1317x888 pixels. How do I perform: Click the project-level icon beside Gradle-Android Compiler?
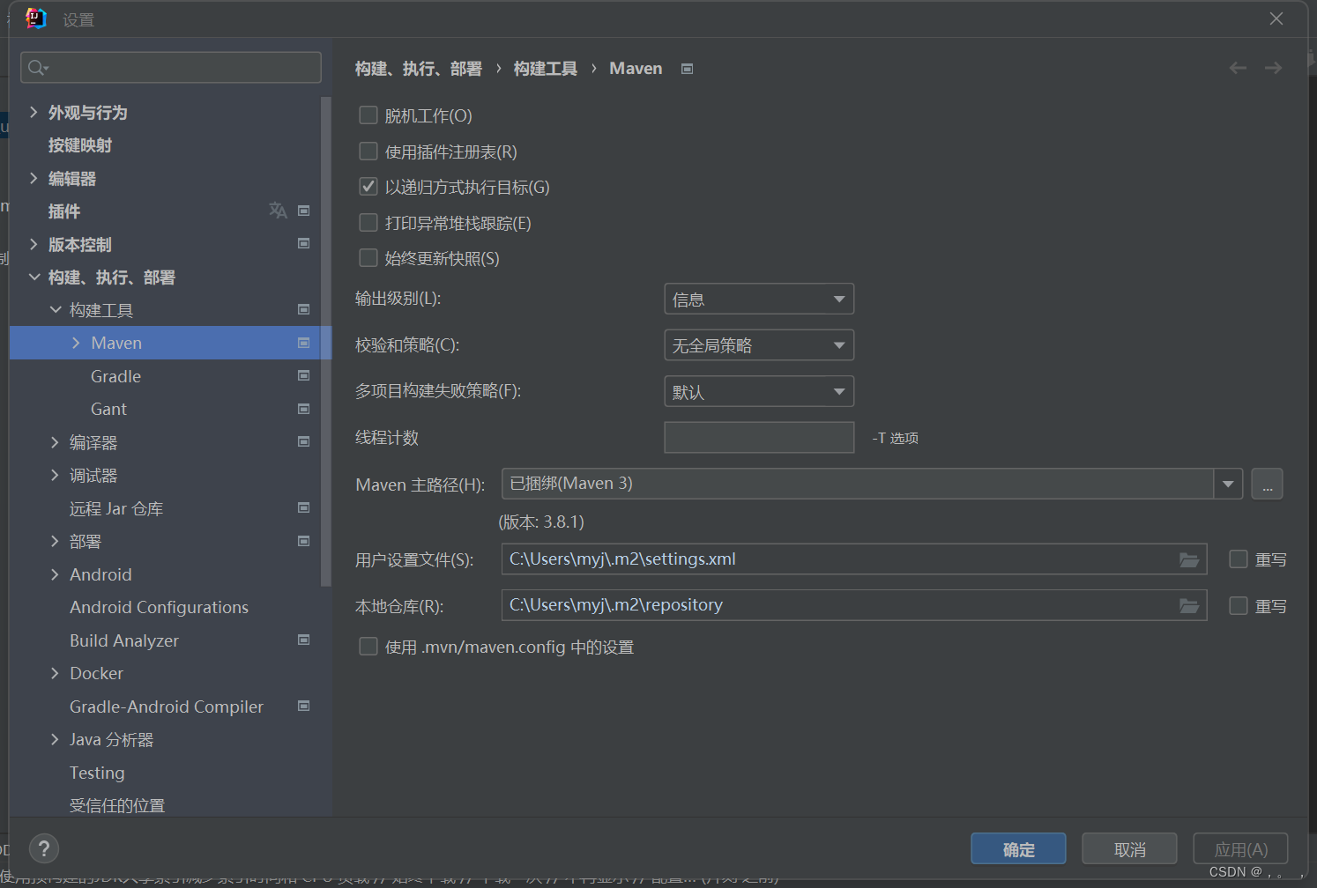pyautogui.click(x=304, y=706)
